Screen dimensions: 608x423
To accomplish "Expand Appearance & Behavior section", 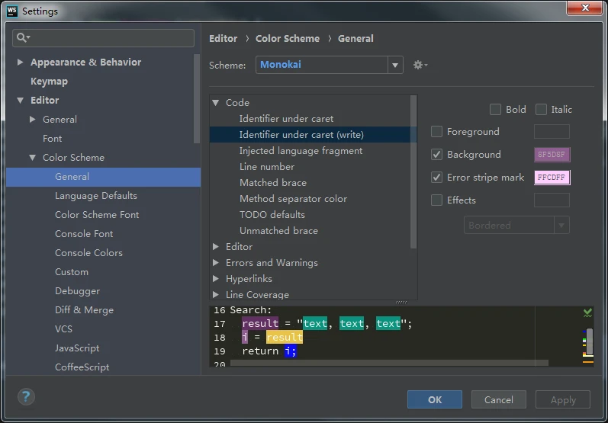I will click(21, 62).
